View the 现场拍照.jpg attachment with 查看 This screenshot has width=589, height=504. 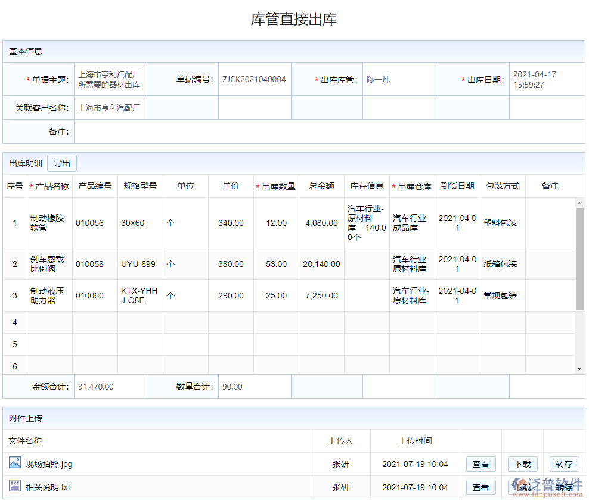480,464
